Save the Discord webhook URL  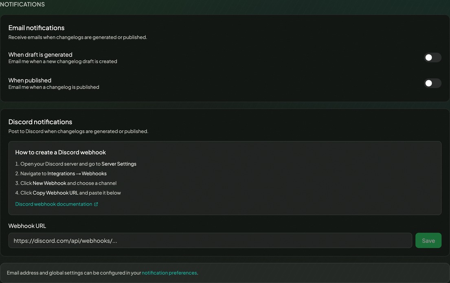tap(428, 240)
